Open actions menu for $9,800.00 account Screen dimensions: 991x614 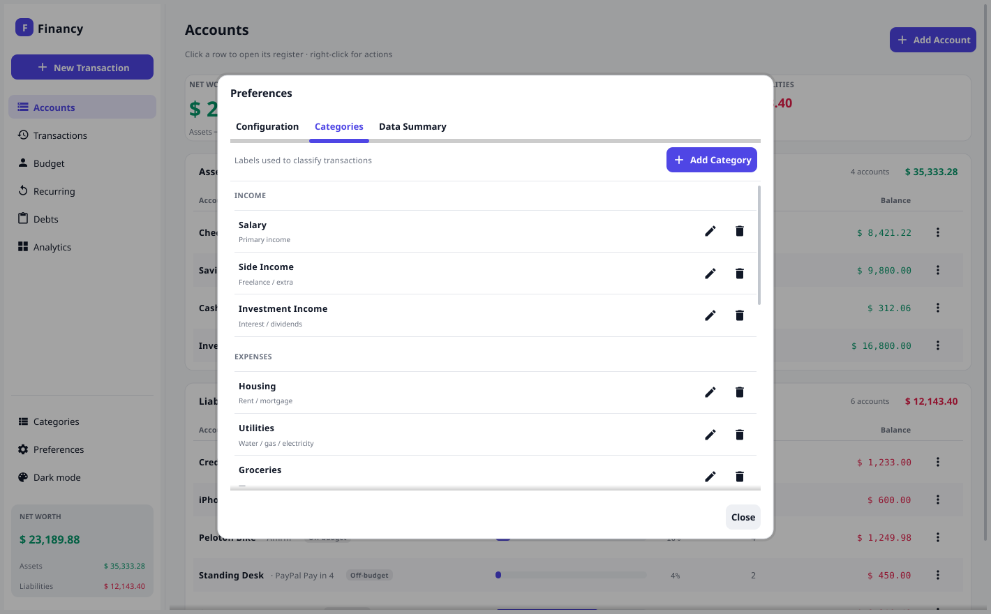[x=938, y=270]
